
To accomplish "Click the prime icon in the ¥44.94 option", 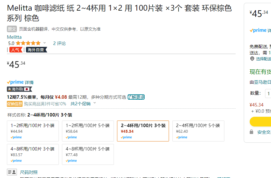I will click(16, 137).
